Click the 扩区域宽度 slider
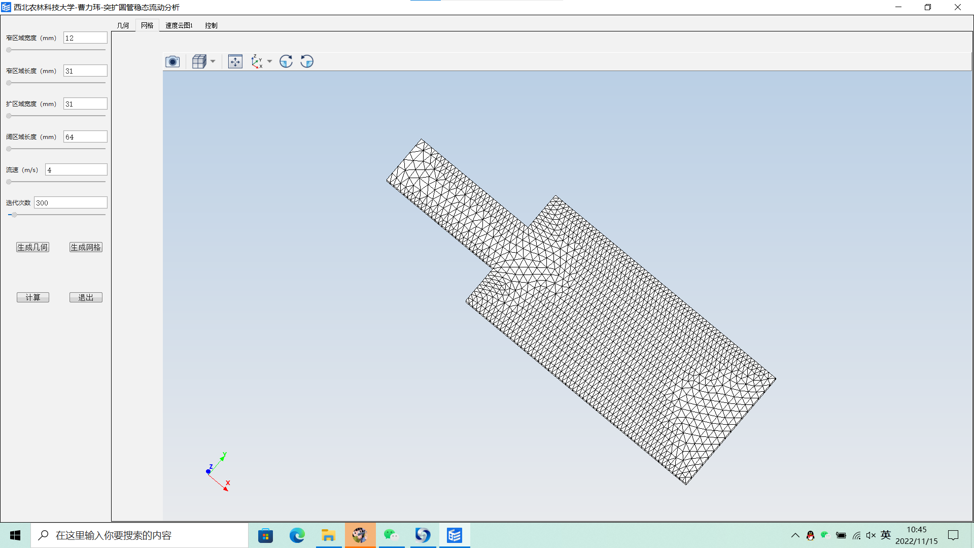This screenshot has height=548, width=974. click(x=56, y=116)
